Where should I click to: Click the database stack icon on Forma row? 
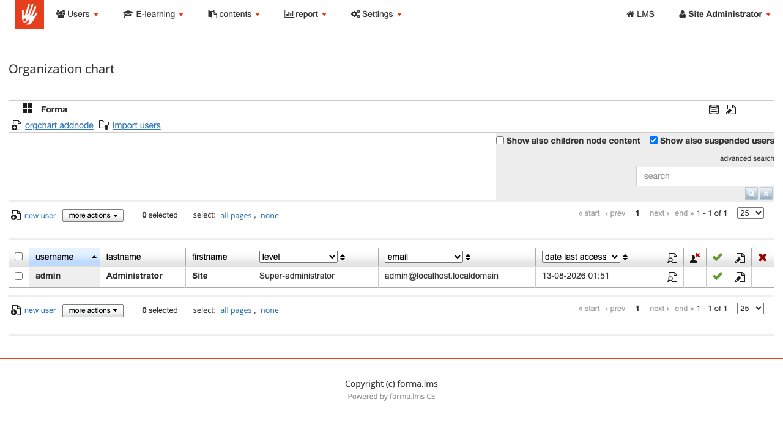point(714,109)
